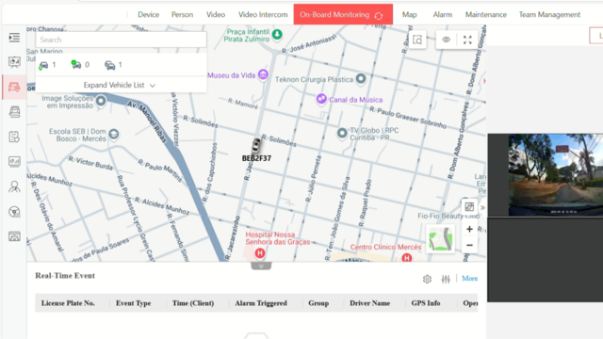Click Canal da Música map marker

pyautogui.click(x=321, y=99)
